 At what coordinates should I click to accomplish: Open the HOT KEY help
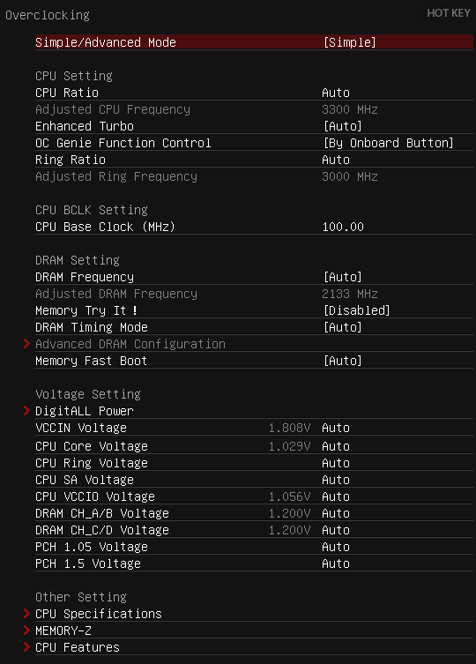[449, 13]
